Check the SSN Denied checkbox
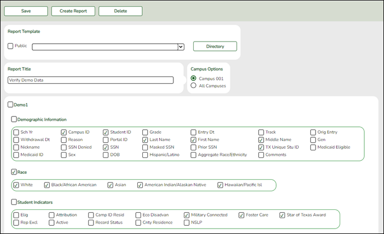The image size is (384, 234). [63, 148]
